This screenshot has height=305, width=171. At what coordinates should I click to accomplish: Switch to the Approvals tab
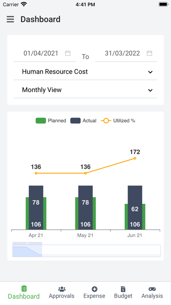[x=62, y=292]
